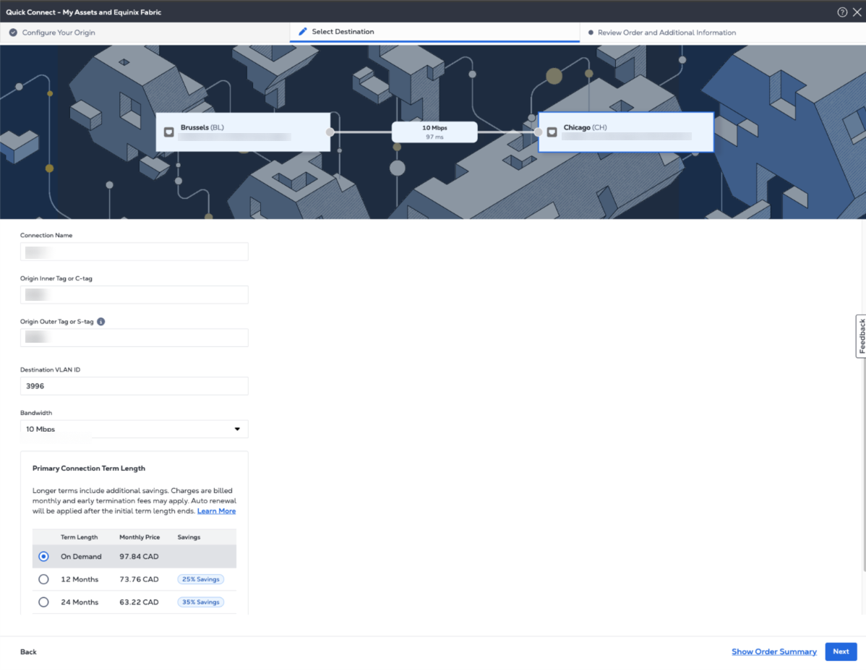
Task: Click the help question mark icon
Action: click(x=842, y=12)
